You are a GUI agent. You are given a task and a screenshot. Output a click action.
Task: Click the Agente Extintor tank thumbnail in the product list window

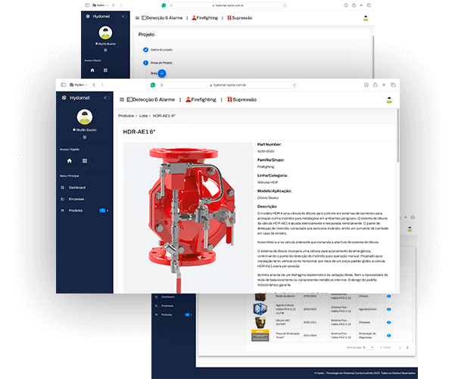[x=260, y=309]
